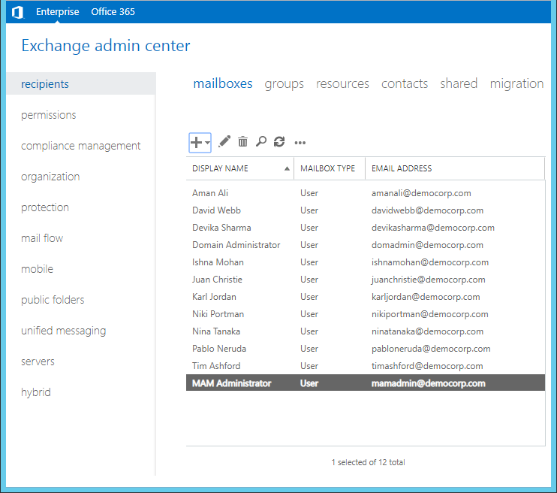Switch to the migration tab
The height and width of the screenshot is (493, 557).
pyautogui.click(x=516, y=83)
